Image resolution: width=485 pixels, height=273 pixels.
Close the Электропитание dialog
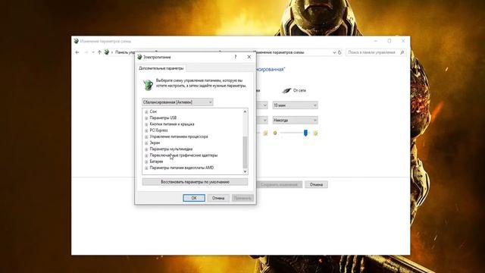pos(249,57)
